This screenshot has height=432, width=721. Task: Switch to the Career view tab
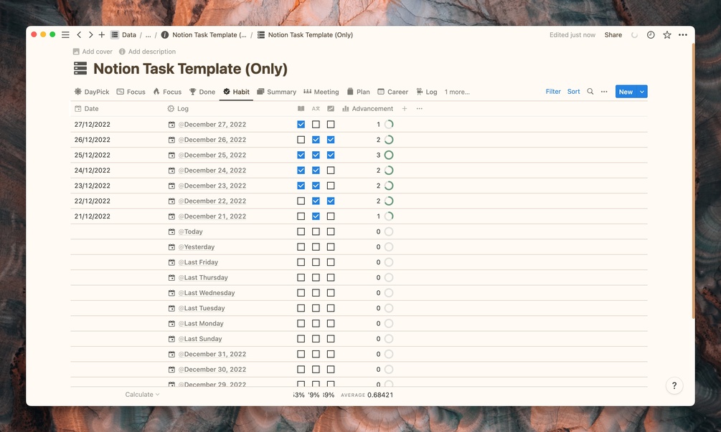pyautogui.click(x=392, y=92)
